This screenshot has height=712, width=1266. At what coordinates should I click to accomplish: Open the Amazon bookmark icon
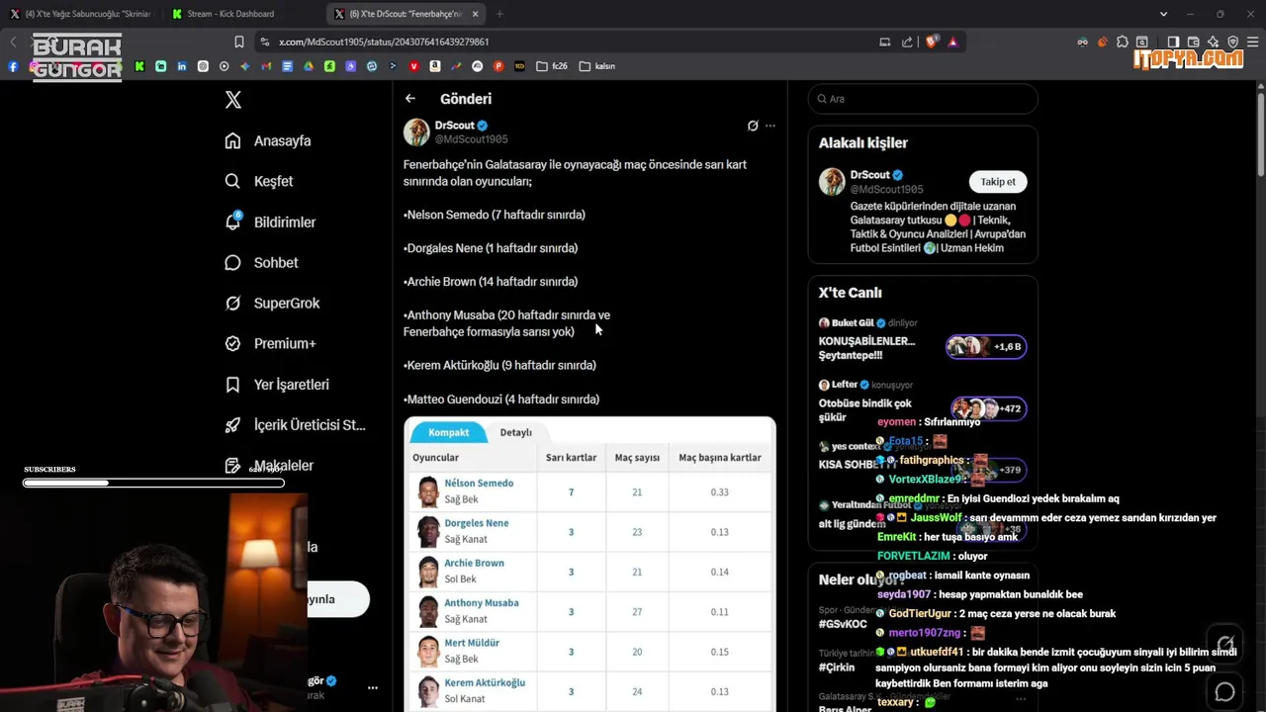435,66
